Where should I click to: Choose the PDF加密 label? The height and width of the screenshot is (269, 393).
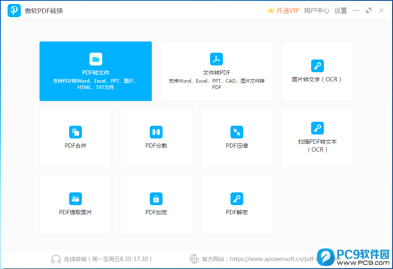coord(156,212)
